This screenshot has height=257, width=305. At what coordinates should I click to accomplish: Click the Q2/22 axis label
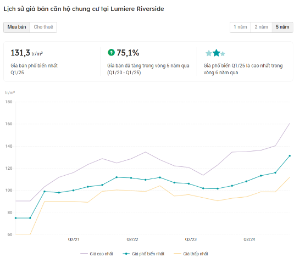coord(132,239)
